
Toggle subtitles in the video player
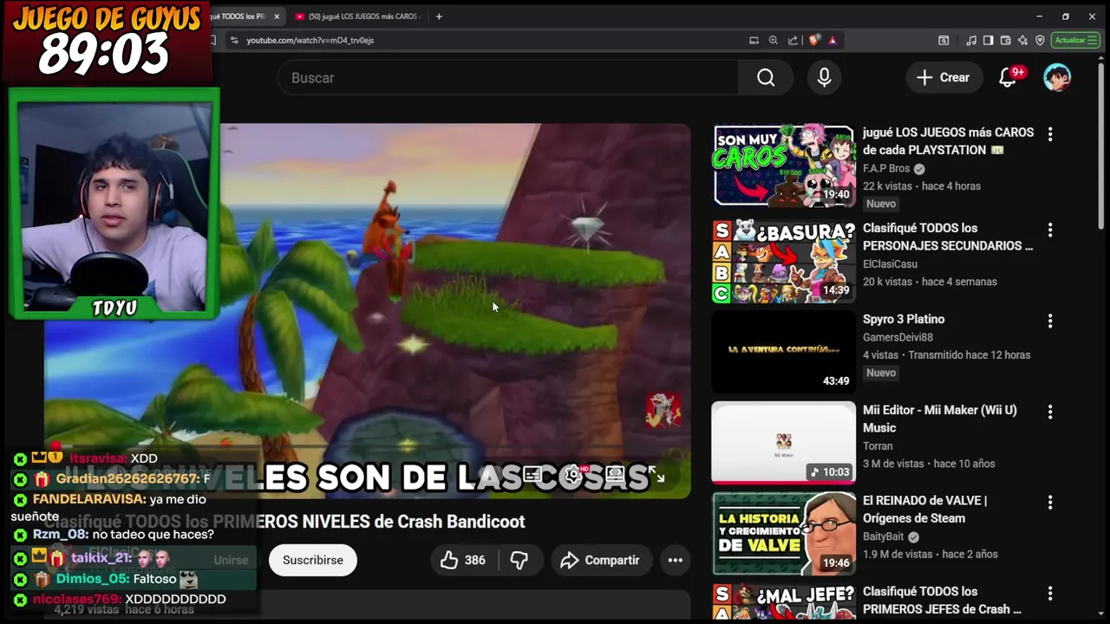tap(532, 475)
